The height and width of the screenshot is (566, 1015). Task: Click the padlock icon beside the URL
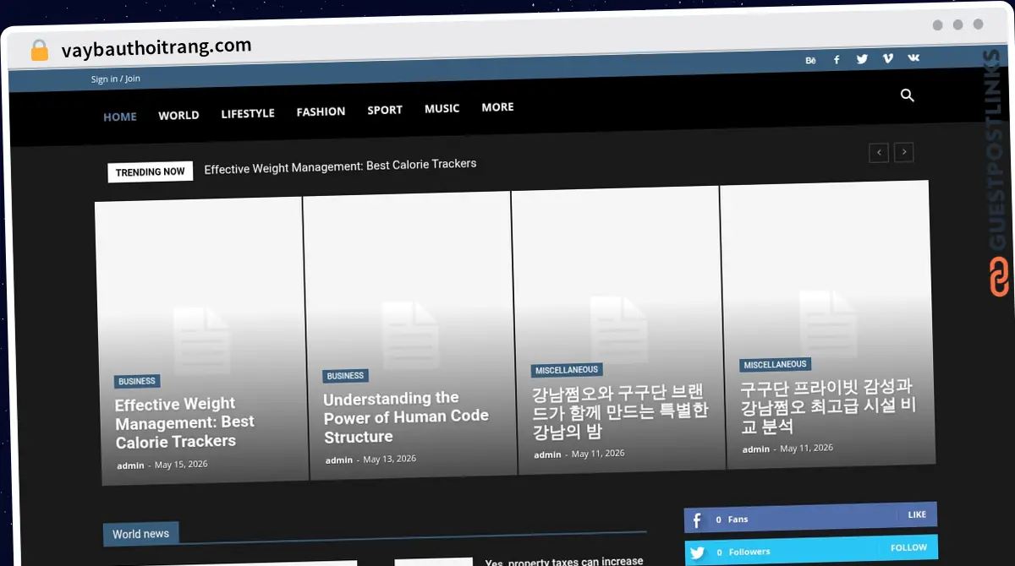(40, 51)
